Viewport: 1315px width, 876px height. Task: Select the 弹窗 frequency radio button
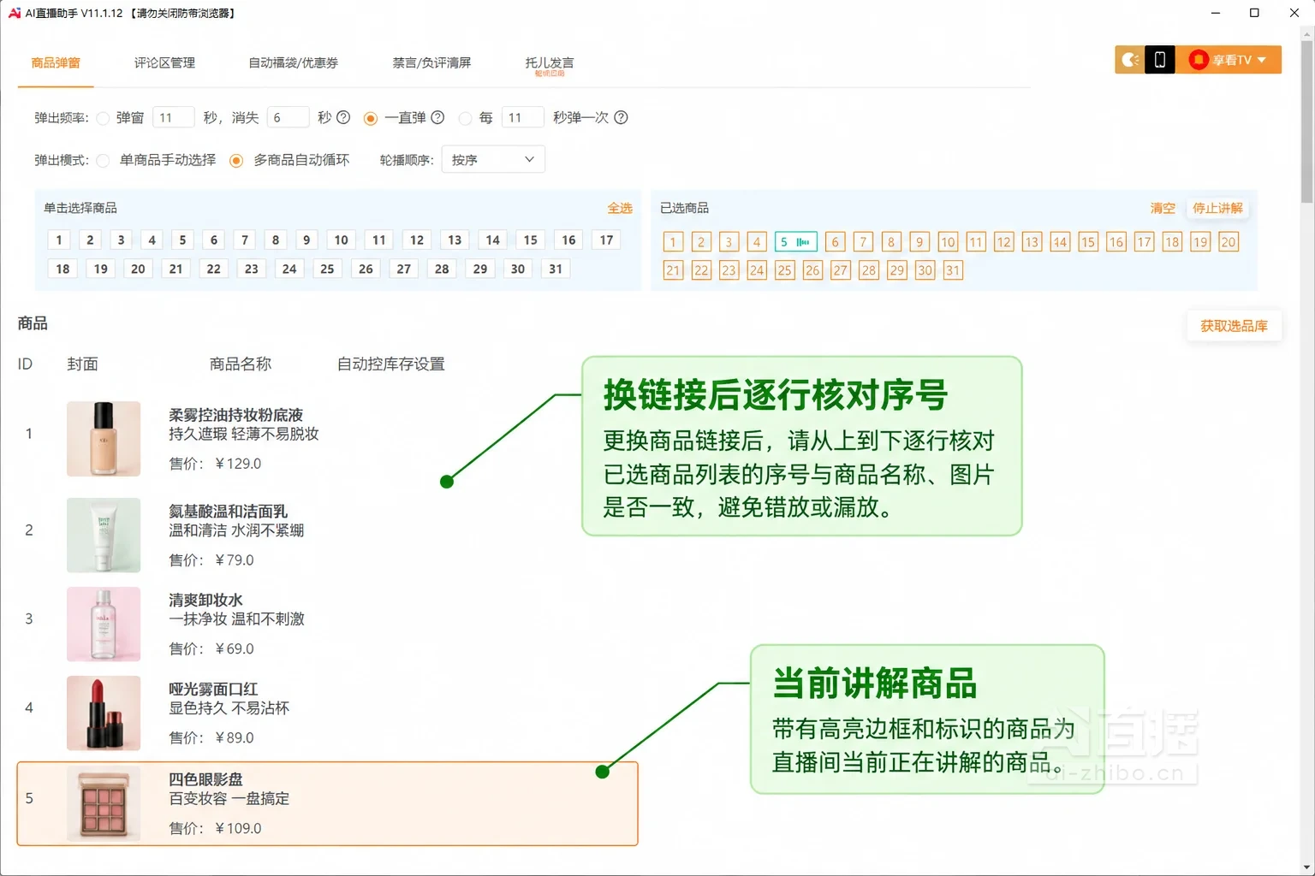(103, 118)
